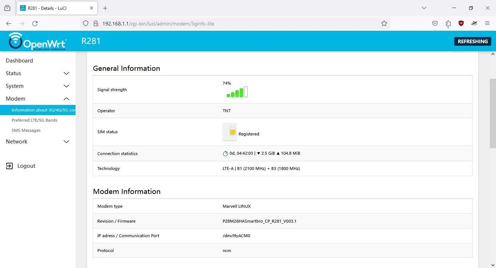Open Firefox application menu

point(487,23)
